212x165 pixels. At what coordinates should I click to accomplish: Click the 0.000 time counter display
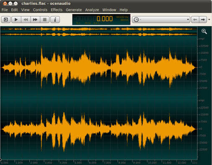tap(101, 20)
